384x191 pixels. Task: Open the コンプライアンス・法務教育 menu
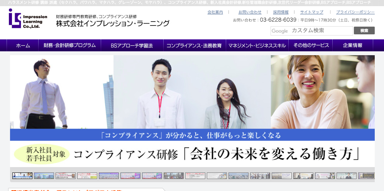[x=194, y=45]
